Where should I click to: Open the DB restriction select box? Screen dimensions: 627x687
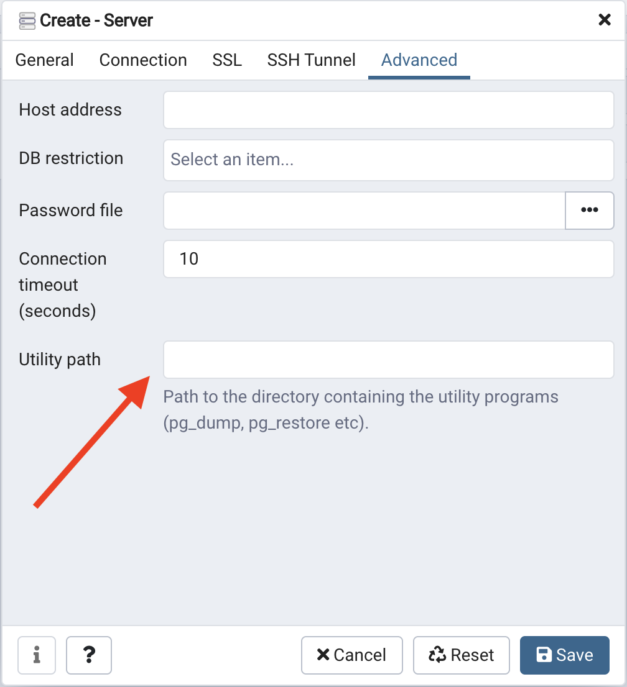(x=388, y=160)
